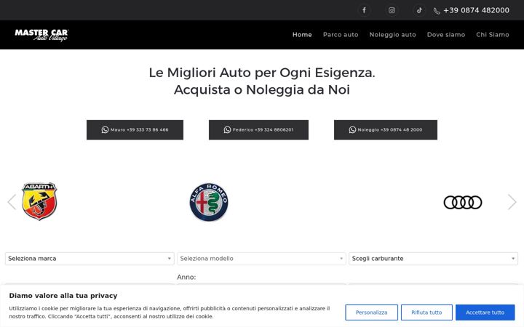Click the phone handset icon in top bar
This screenshot has width=524, height=327.
tap(437, 11)
